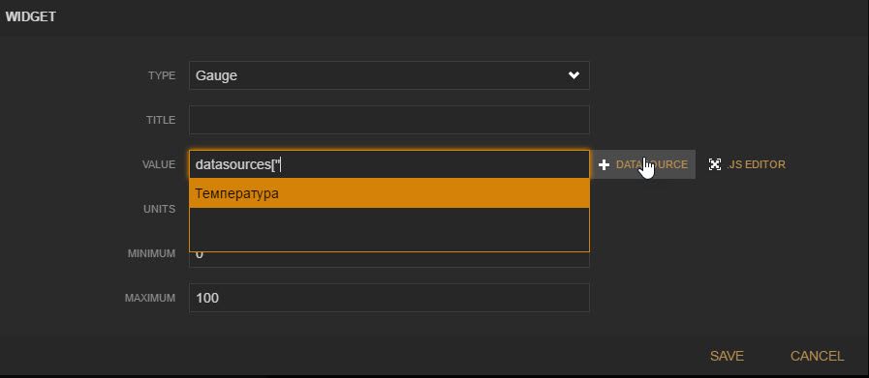This screenshot has height=378, width=869.
Task: Expand the Type dropdown chevron arrow
Action: coord(574,75)
